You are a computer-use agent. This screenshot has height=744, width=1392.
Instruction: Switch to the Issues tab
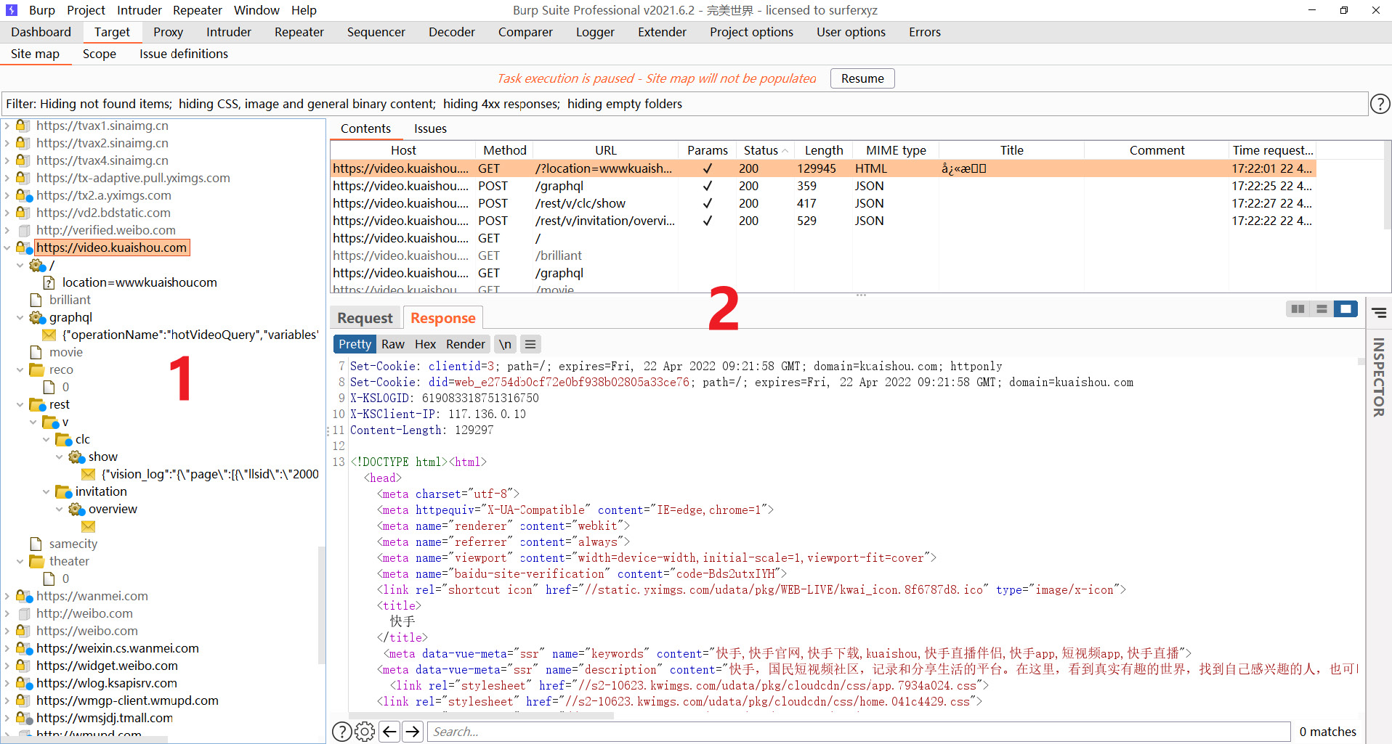[x=430, y=128]
